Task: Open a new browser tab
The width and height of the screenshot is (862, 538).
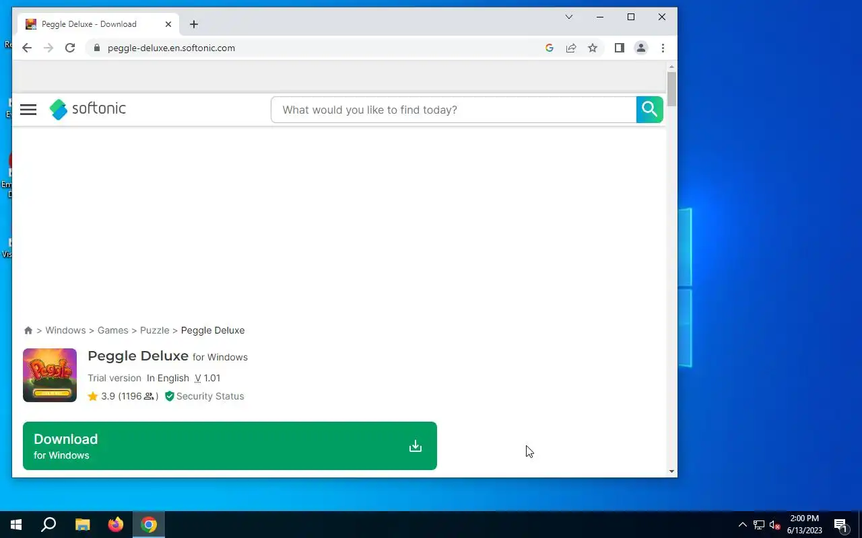Action: 194,24
